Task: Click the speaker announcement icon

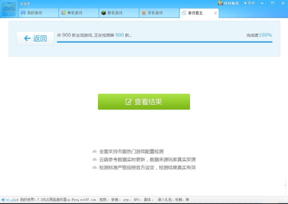Action: (3, 199)
